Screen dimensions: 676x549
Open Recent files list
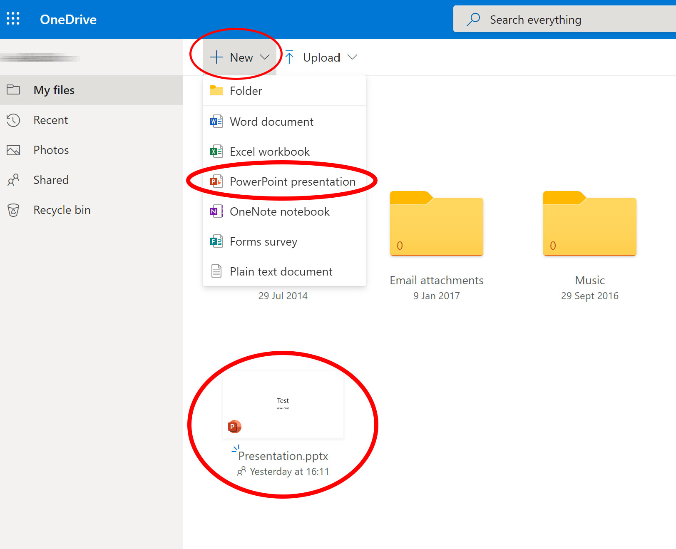tap(92, 120)
